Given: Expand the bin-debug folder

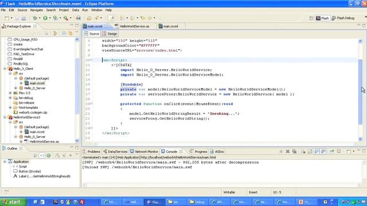Looking at the screenshot, I should 10,98.
